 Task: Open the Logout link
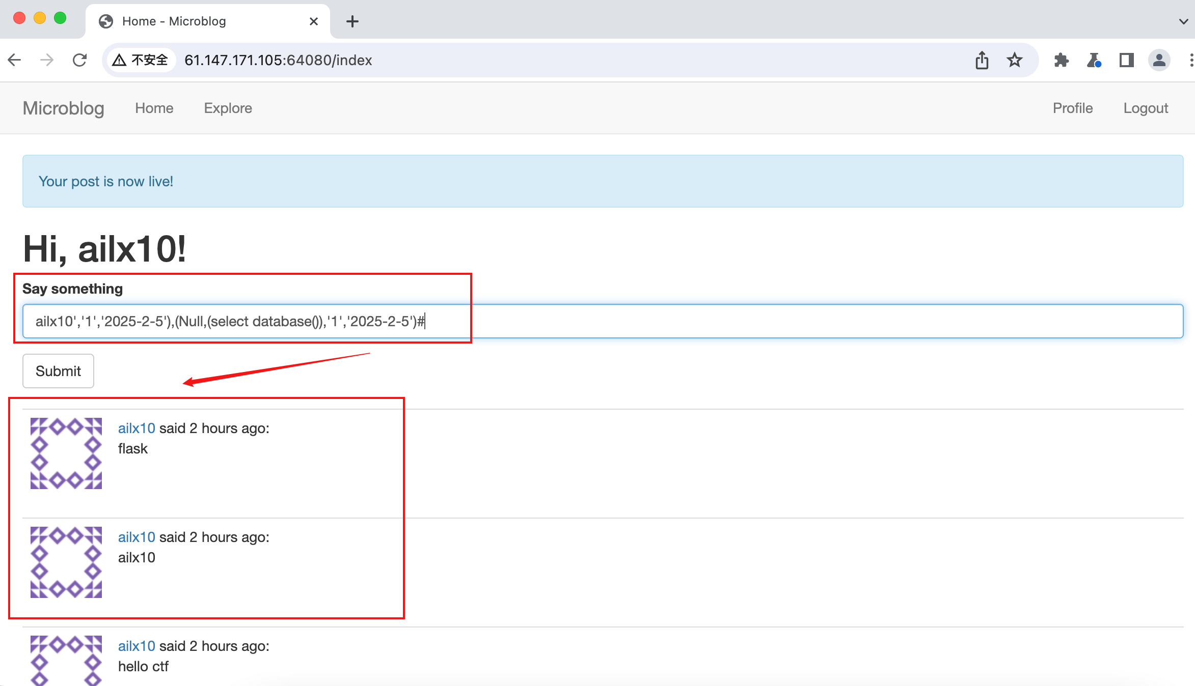pyautogui.click(x=1146, y=108)
